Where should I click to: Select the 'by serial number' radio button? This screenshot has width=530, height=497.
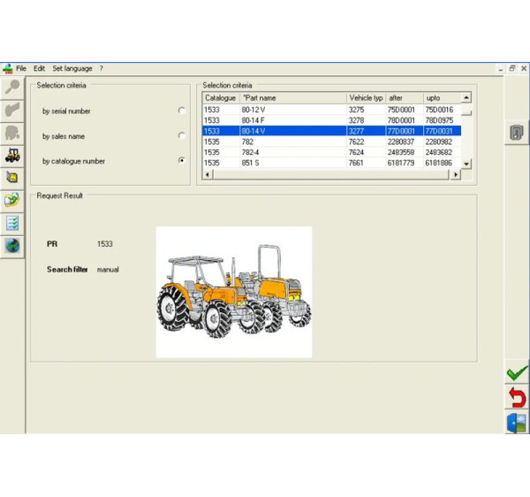[x=181, y=111]
